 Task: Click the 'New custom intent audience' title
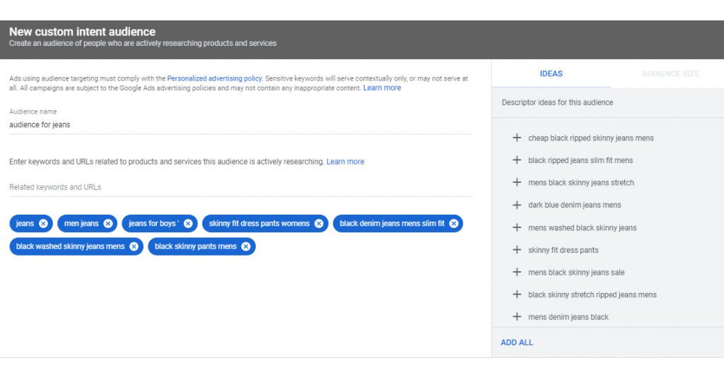pos(82,32)
